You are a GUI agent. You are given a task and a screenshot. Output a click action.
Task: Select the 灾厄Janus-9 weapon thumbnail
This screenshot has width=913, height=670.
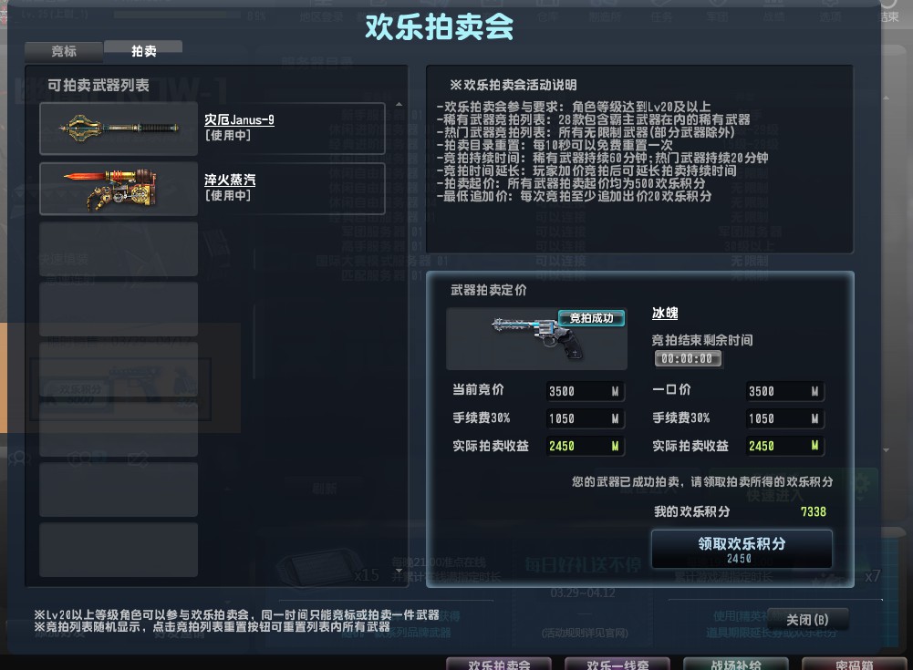point(119,129)
